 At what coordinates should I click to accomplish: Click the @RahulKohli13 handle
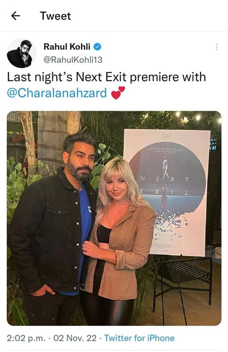tap(73, 60)
